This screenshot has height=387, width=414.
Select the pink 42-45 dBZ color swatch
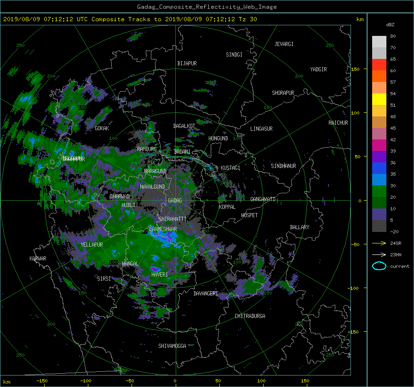[x=379, y=133]
